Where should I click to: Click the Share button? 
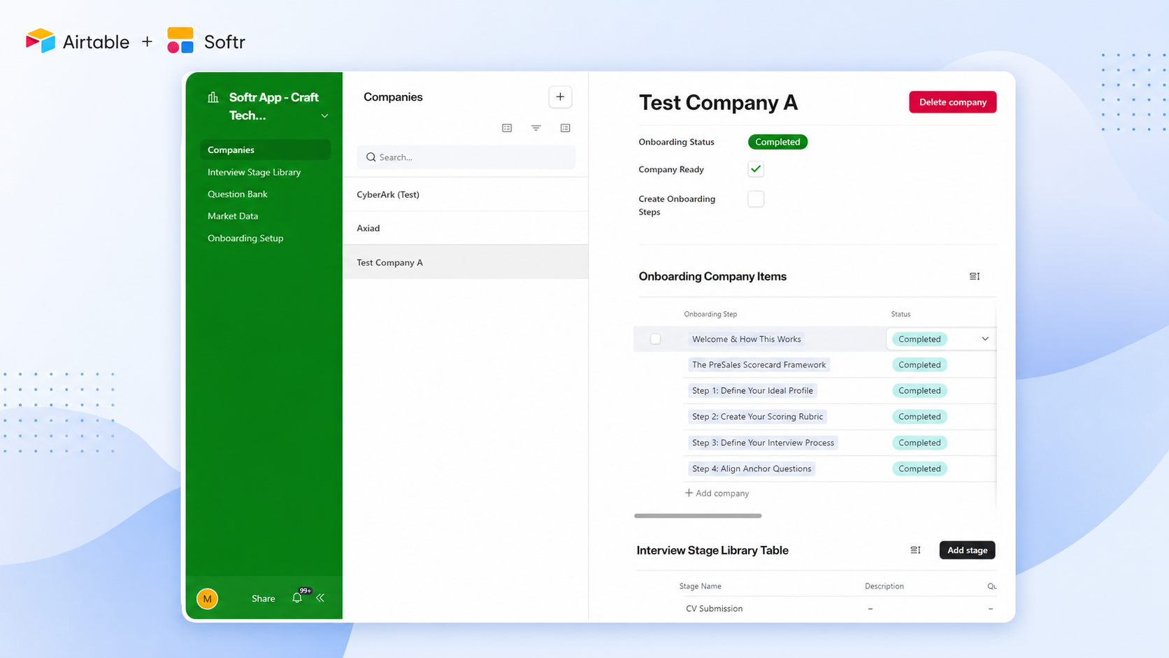[263, 599]
